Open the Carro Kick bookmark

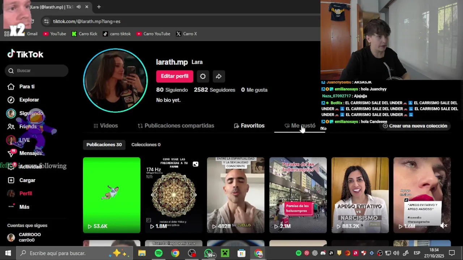click(x=84, y=34)
